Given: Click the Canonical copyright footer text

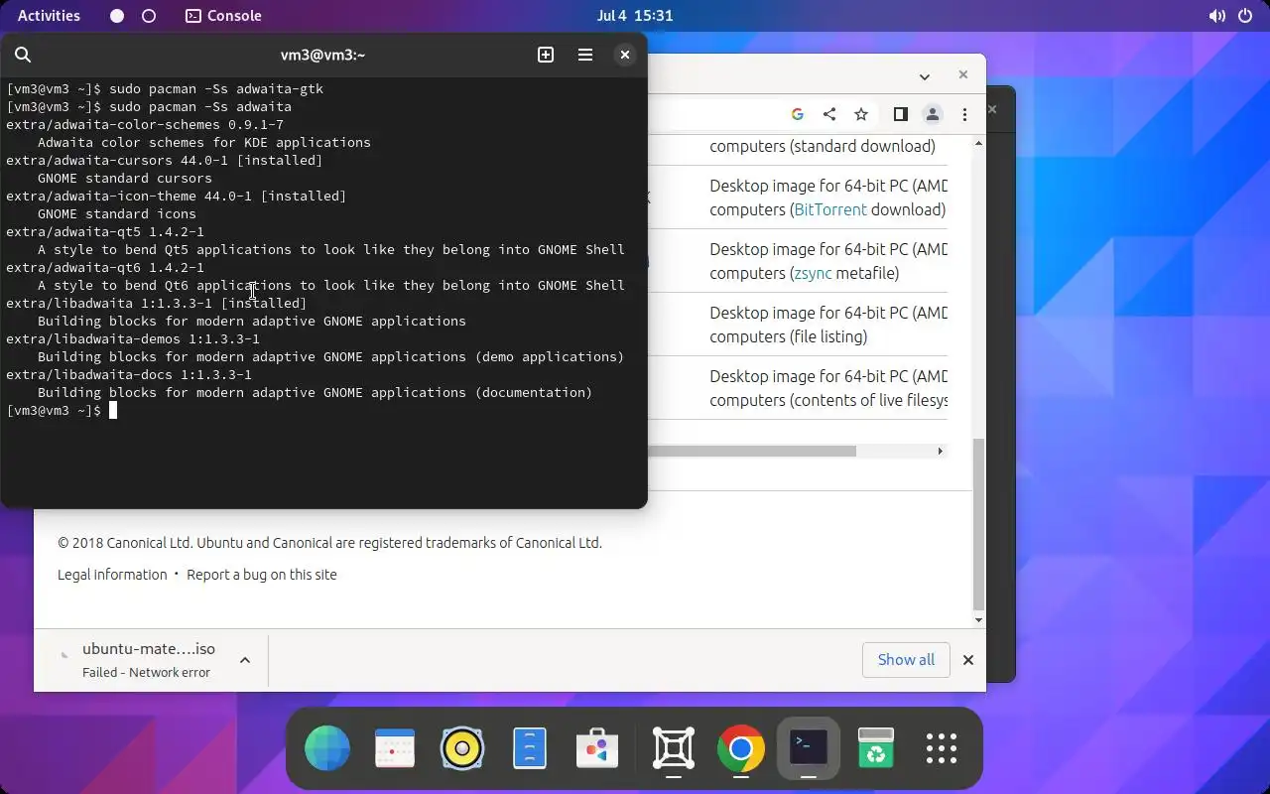Looking at the screenshot, I should click(x=329, y=543).
